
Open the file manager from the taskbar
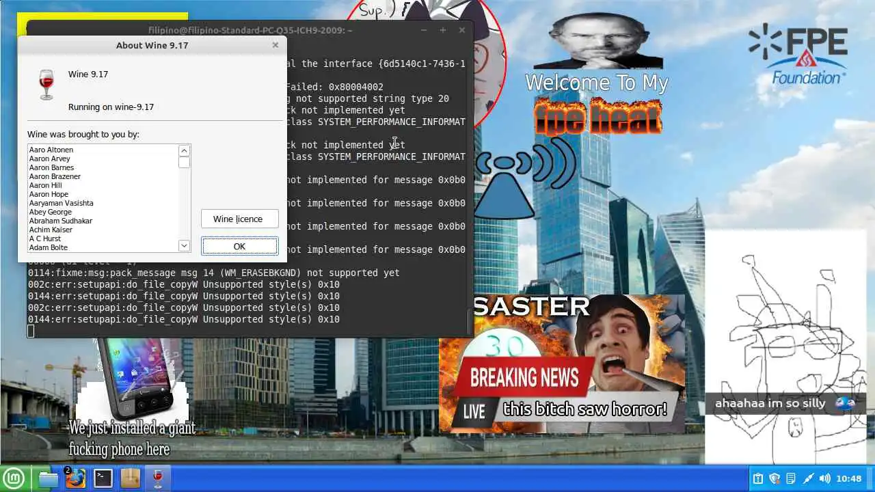pos(49,478)
